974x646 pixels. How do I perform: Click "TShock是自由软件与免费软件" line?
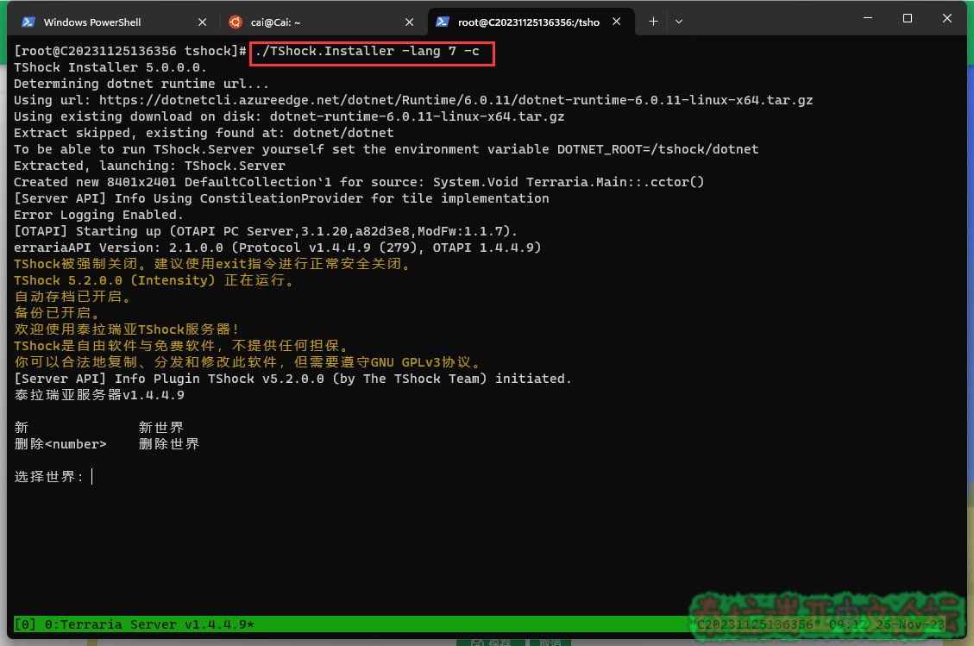click(x=181, y=345)
